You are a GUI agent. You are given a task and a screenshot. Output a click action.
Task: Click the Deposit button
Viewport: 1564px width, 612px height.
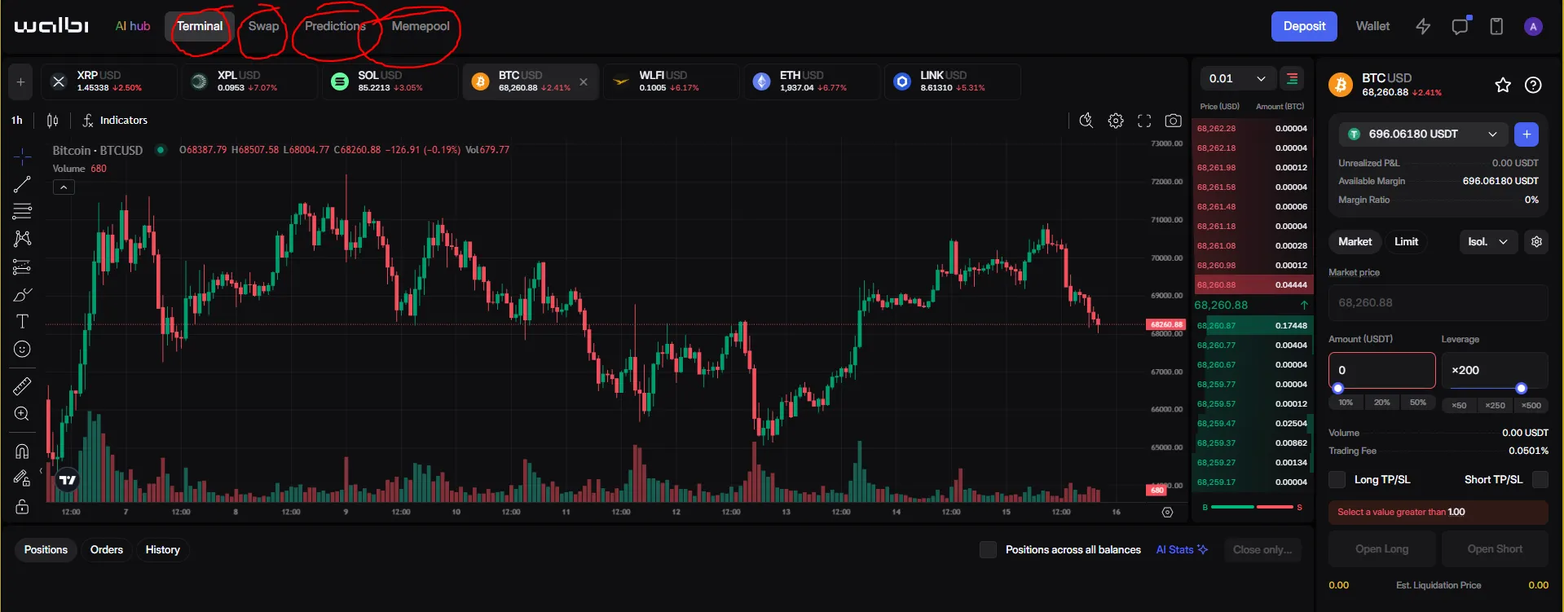coord(1304,26)
